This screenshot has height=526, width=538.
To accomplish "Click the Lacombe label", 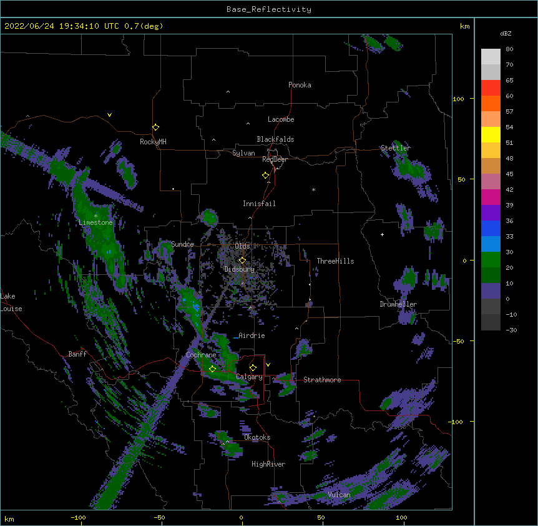I will [281, 119].
